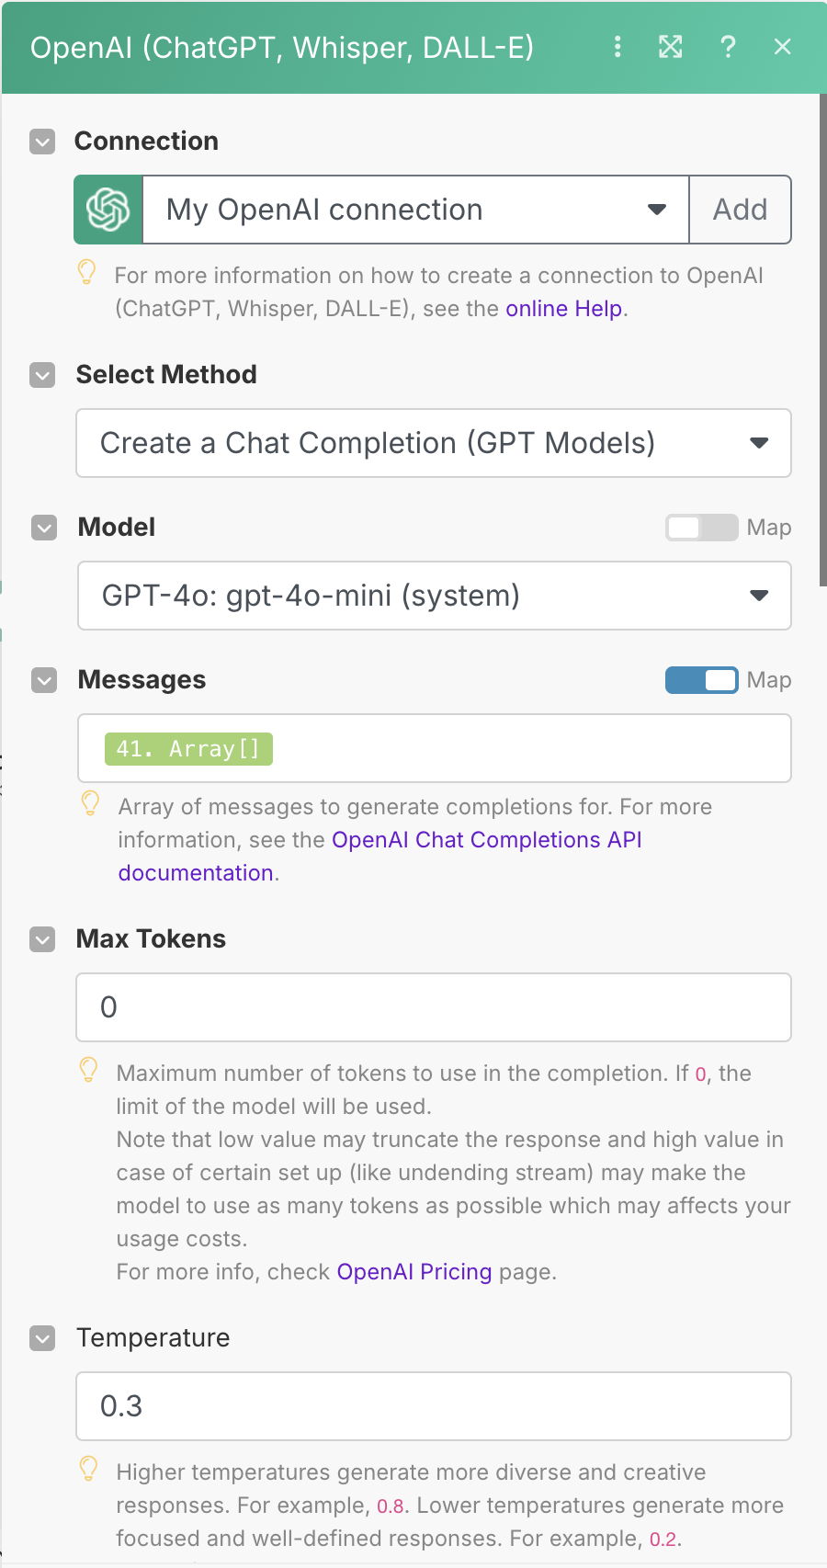This screenshot has width=827, height=1568.
Task: Open the question mark help icon
Action: [728, 47]
